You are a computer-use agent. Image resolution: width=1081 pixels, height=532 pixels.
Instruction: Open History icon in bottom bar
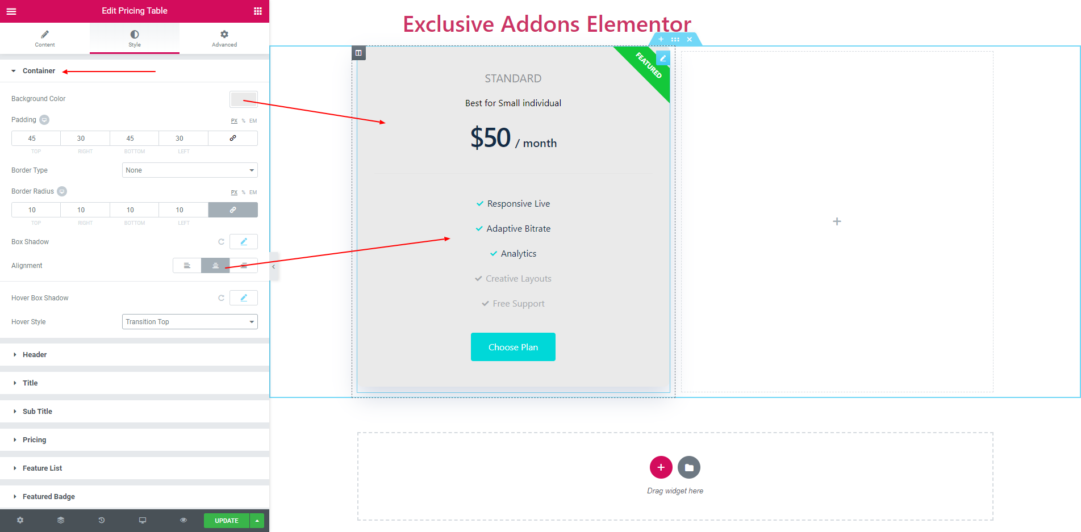(x=102, y=520)
